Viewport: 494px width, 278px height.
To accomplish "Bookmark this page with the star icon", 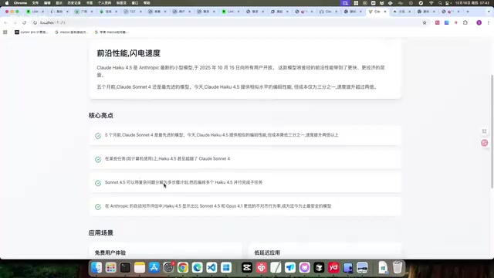I will point(425,22).
